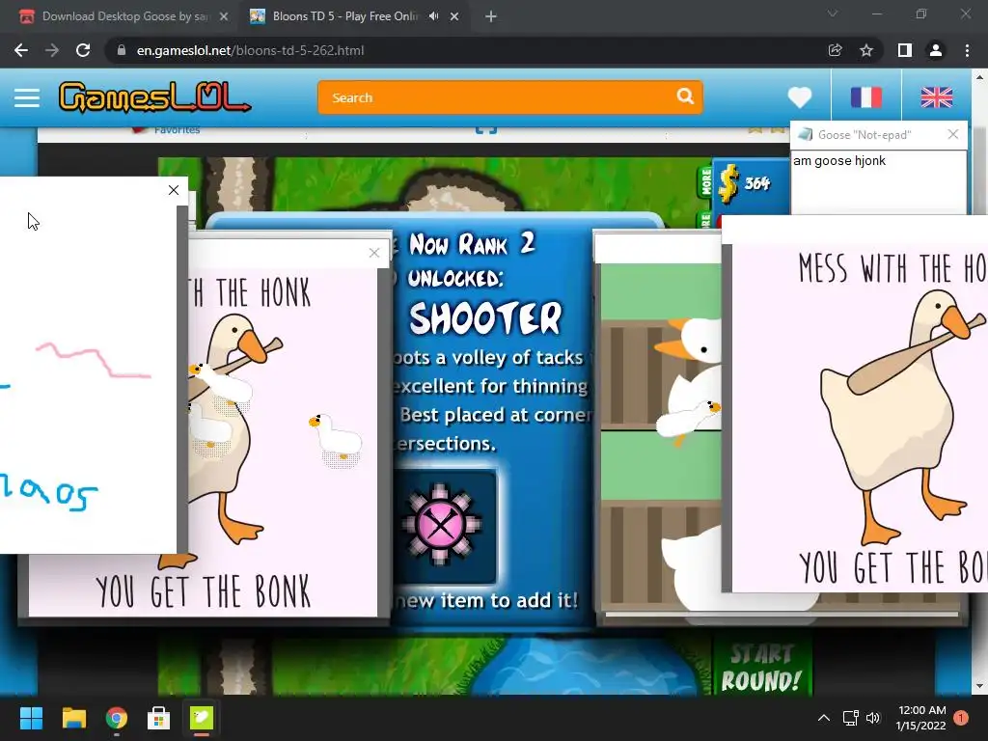Close the Download Desktop Goose tab
988x741 pixels.
(x=224, y=16)
